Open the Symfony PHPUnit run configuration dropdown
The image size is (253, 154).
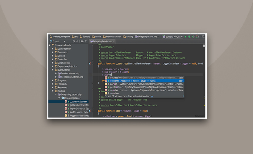tap(173, 37)
